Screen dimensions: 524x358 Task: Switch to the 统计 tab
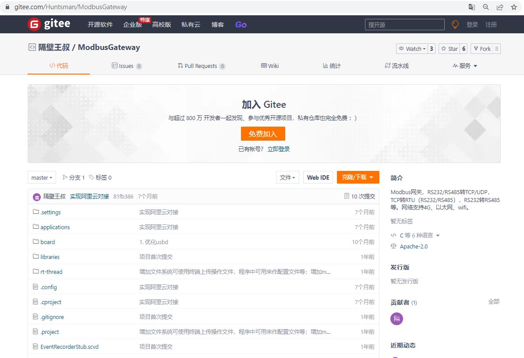click(x=332, y=66)
